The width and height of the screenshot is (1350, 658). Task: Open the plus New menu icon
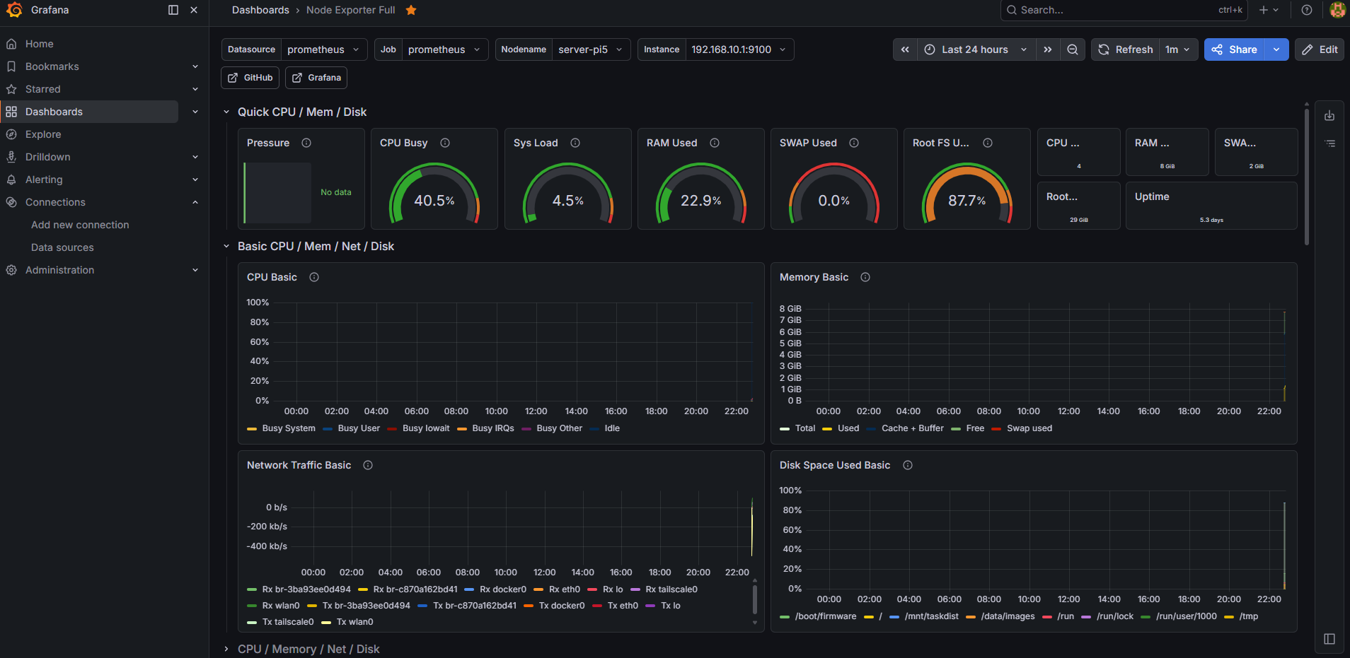point(1269,10)
